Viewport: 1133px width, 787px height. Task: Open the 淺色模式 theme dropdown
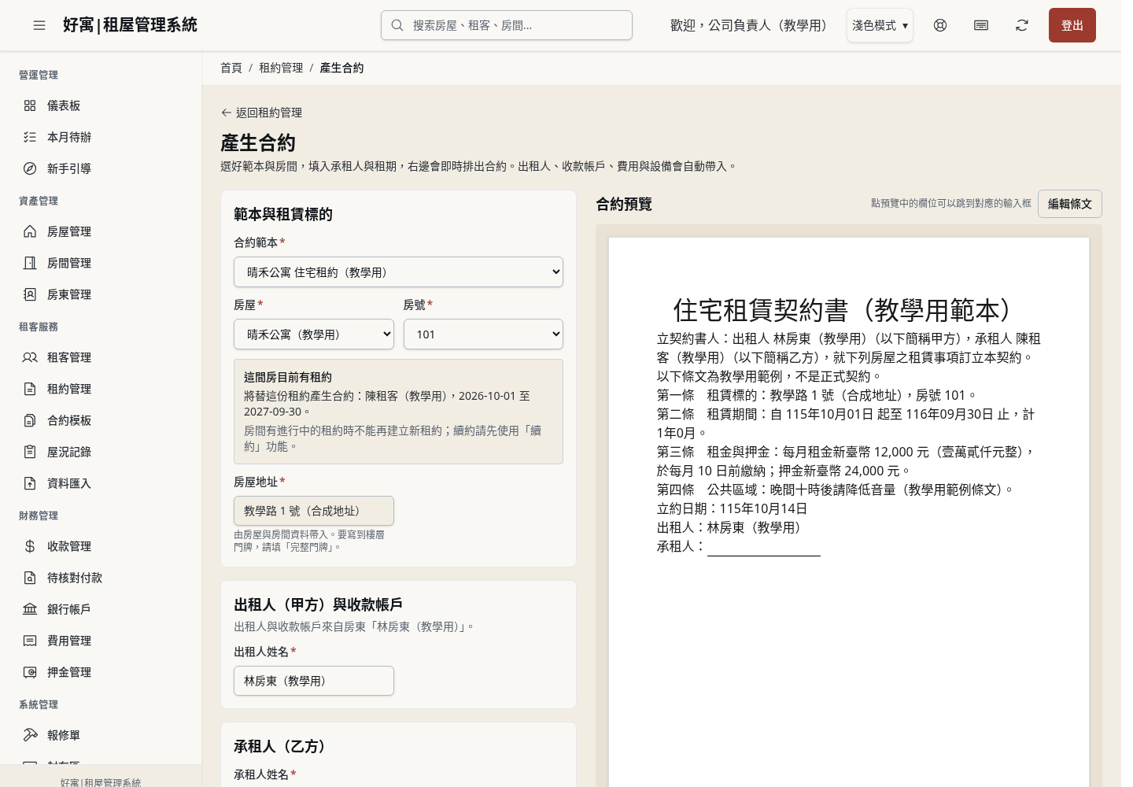tap(880, 25)
